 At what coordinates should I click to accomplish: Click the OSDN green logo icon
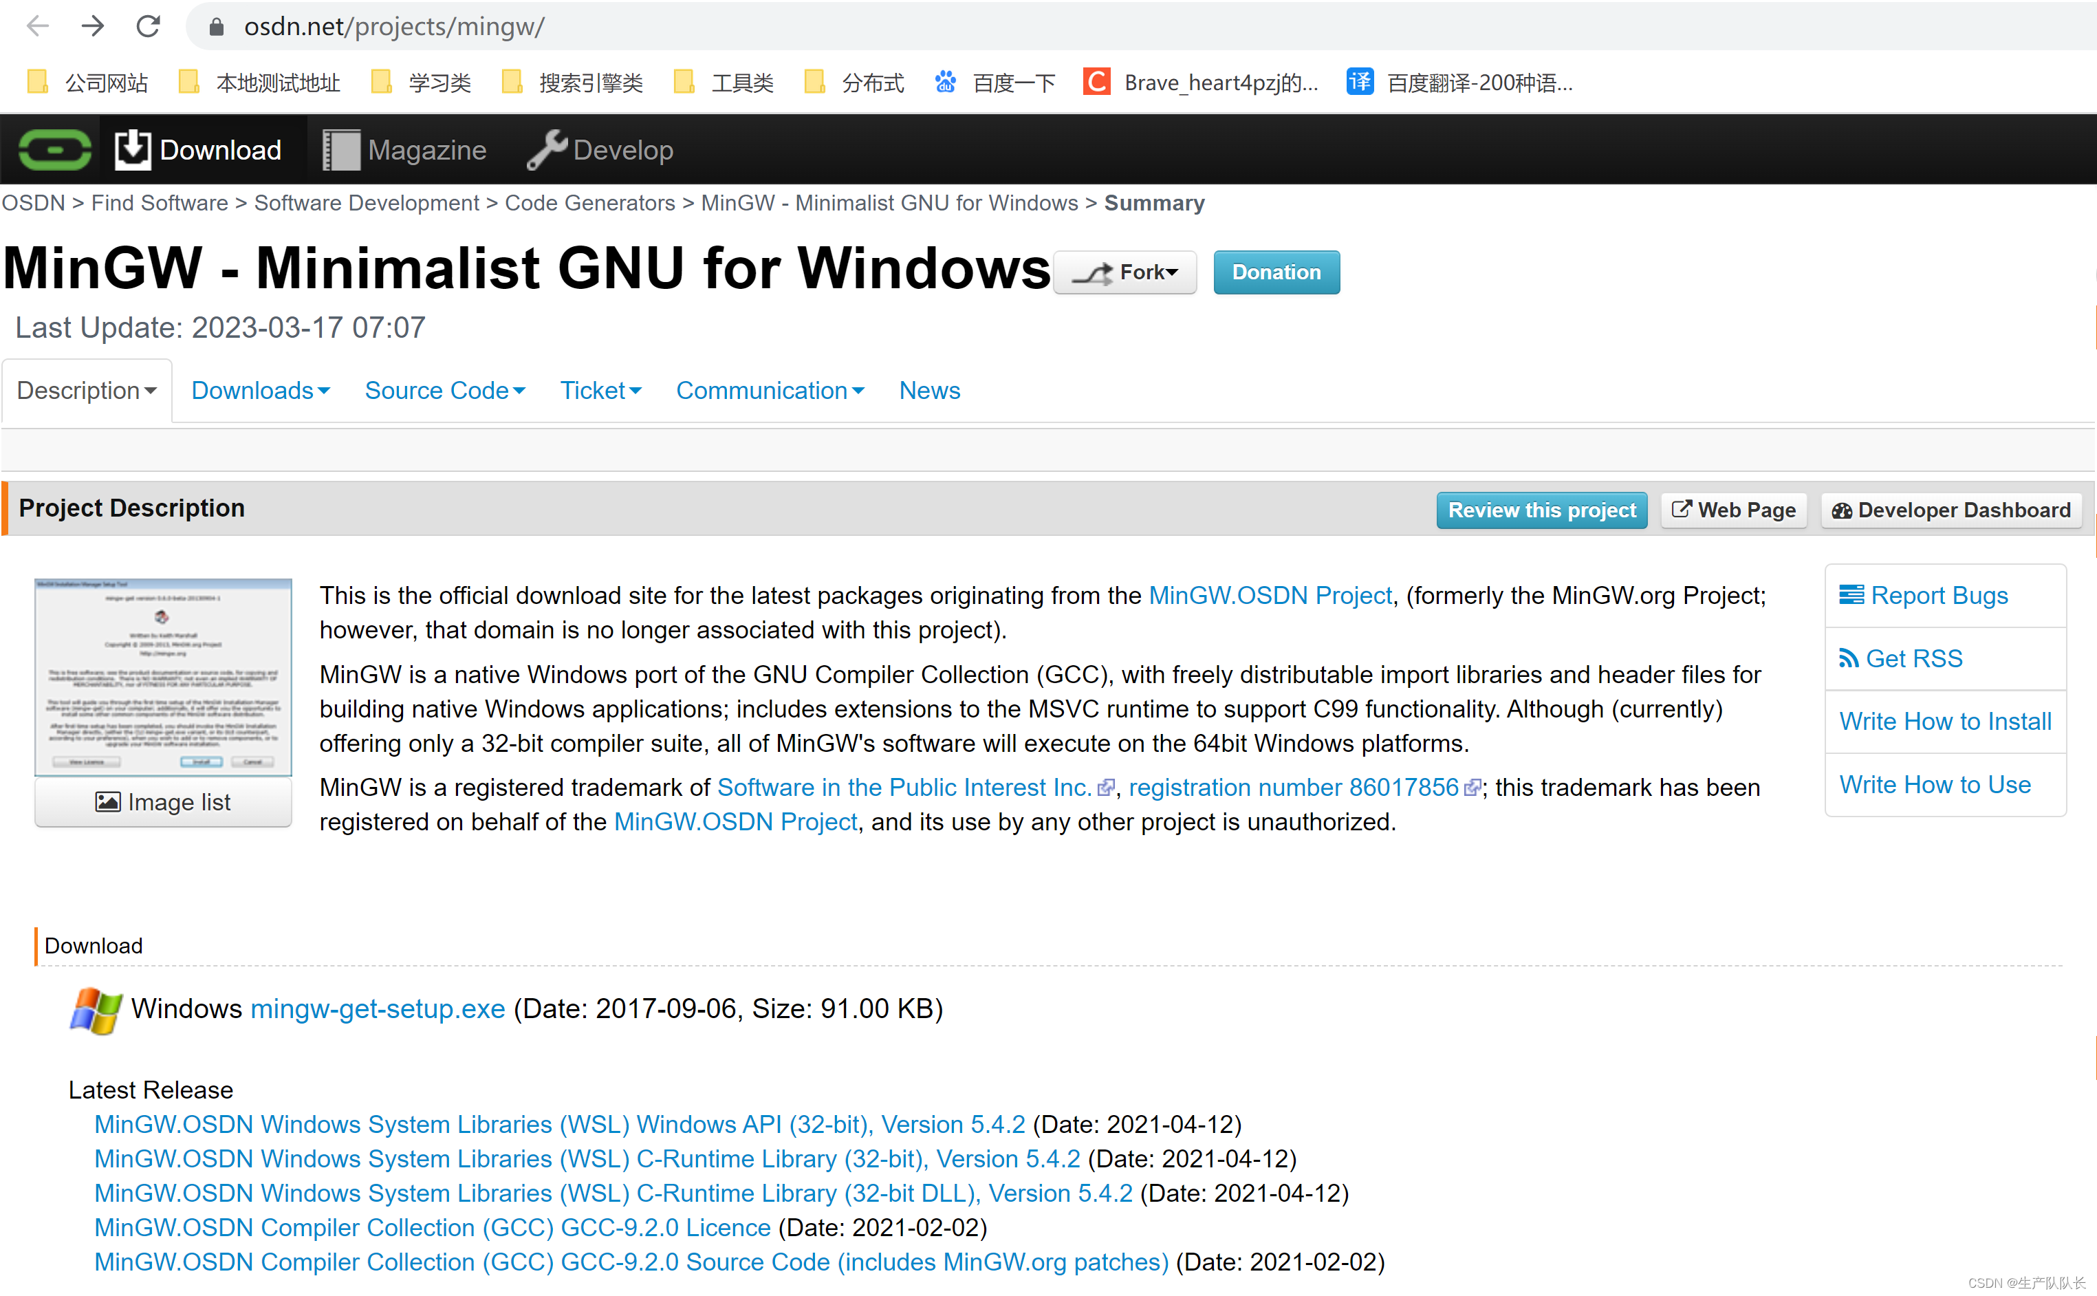[x=55, y=150]
